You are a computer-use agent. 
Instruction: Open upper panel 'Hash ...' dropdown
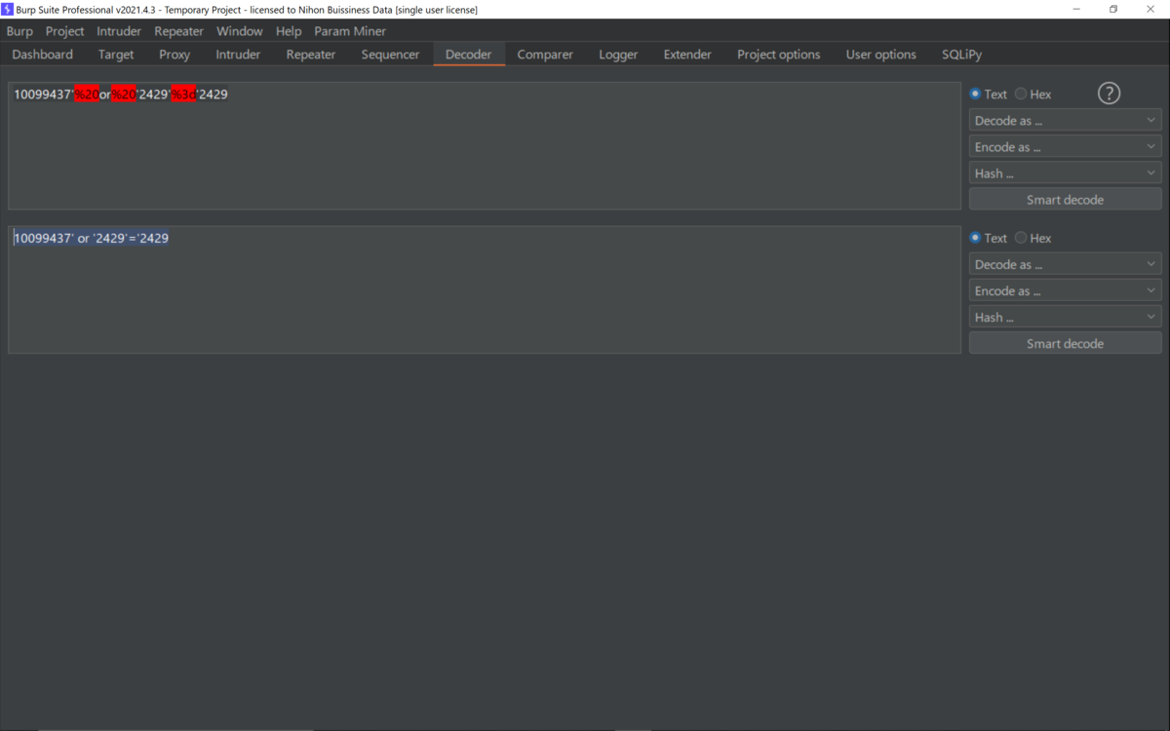tap(1065, 173)
